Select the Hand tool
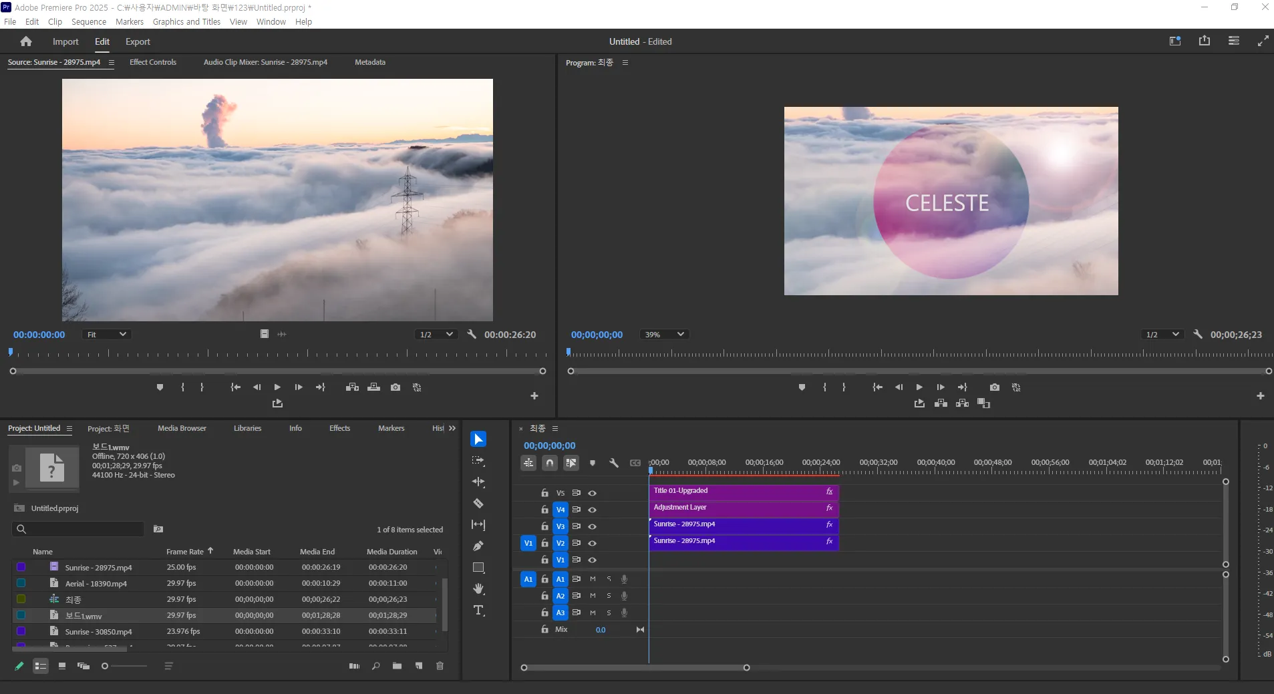 (x=478, y=589)
